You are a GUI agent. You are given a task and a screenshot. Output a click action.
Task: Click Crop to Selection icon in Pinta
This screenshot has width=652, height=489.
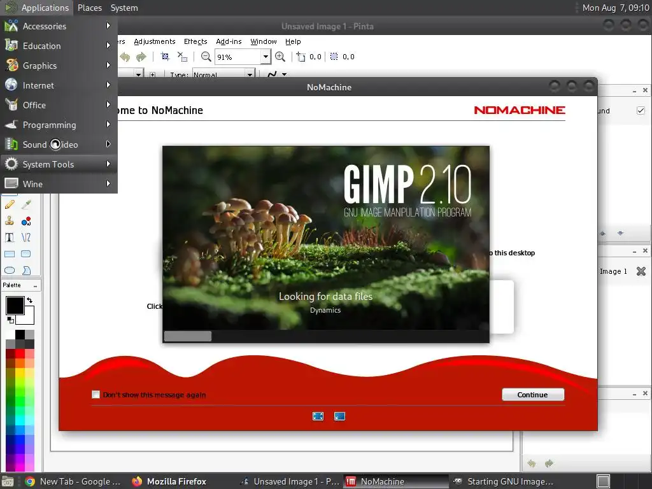[x=165, y=57]
